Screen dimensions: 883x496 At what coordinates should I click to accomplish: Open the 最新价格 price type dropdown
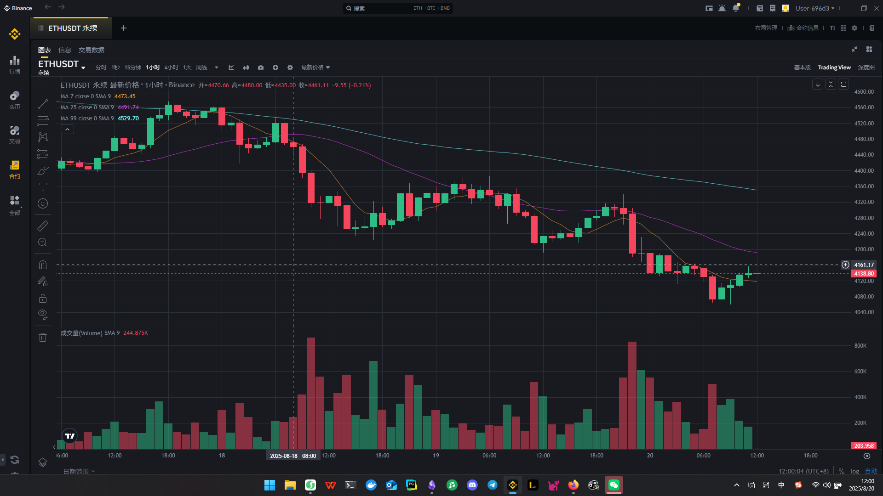315,68
